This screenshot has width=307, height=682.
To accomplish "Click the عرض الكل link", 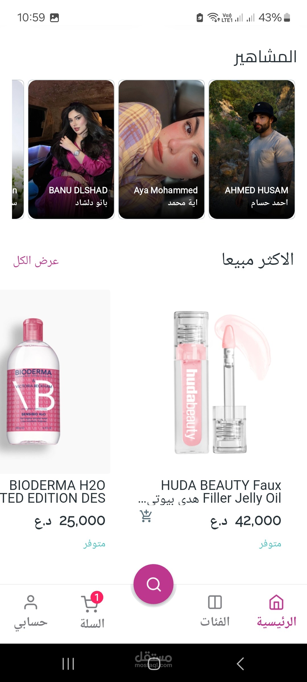I will coord(36,261).
